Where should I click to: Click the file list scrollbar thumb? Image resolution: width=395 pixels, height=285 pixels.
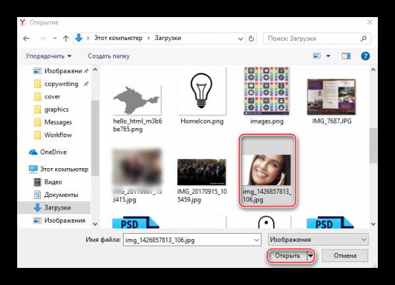[x=373, y=145]
